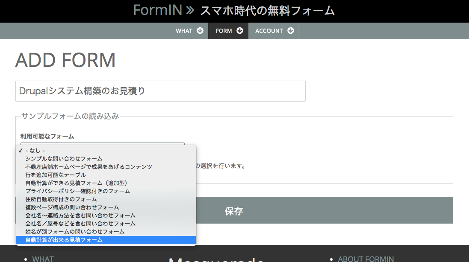The height and width of the screenshot is (262, 469).
Task: Open the ACCOUNT menu item
Action: tap(269, 31)
